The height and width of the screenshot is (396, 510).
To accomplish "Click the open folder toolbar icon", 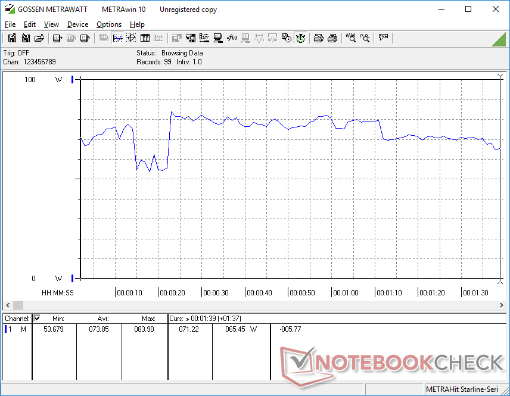I will pos(39,38).
